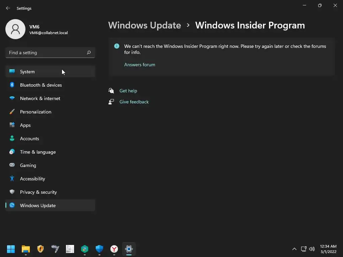Open the white document taskbar app
Viewport: 343px width, 257px height.
pos(70,249)
